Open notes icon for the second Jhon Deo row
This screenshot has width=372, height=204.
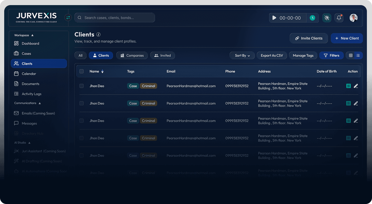tap(348, 103)
